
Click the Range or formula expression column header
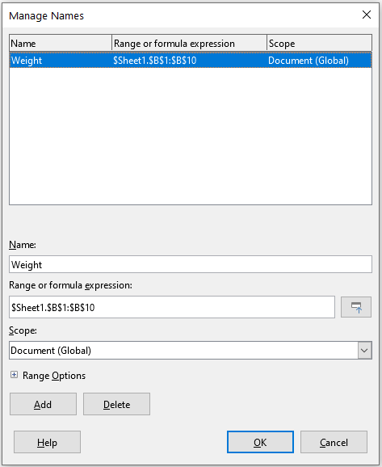coord(189,44)
